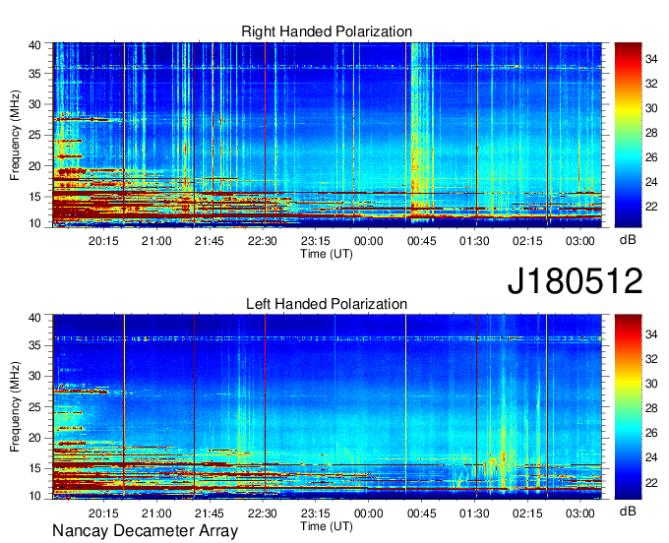Click the 34 value on Right Handed colorbar
The height and width of the screenshot is (543, 669).
651,59
